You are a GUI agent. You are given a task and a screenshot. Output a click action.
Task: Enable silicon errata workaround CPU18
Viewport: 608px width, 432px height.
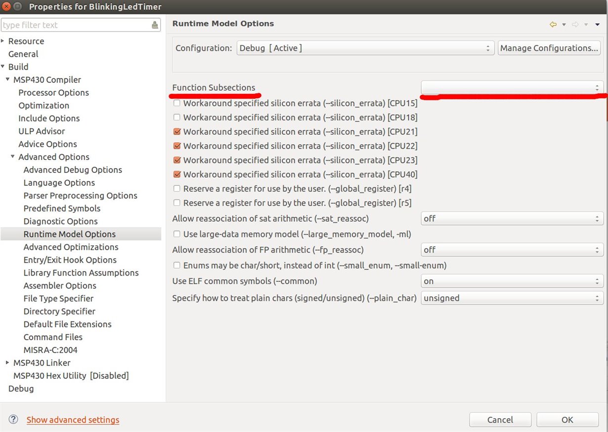click(177, 118)
